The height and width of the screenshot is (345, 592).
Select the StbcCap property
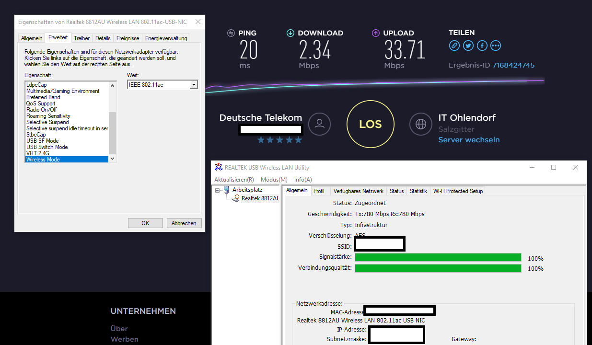[67, 135]
